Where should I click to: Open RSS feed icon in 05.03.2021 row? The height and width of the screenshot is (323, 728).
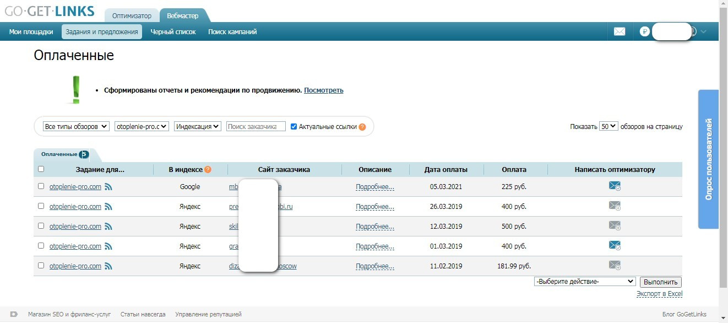(x=108, y=187)
